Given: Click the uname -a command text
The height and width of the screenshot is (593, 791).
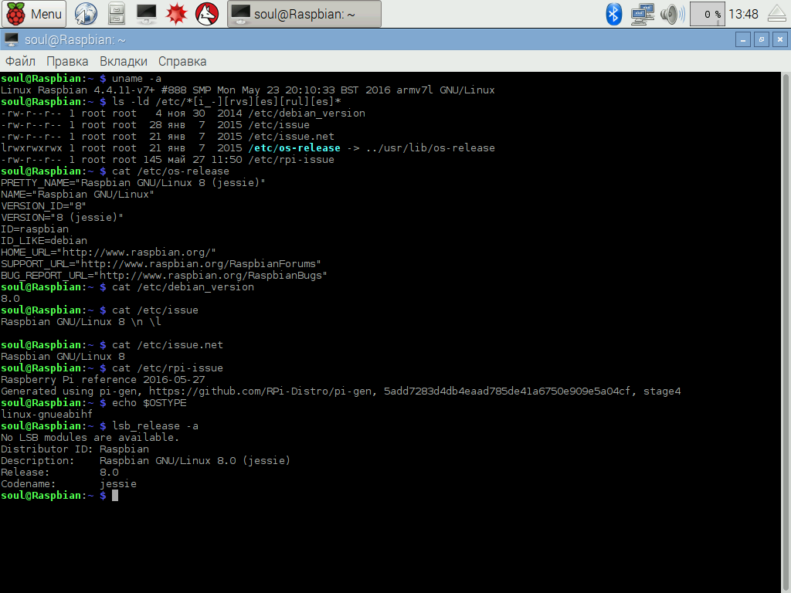Looking at the screenshot, I should pos(137,79).
